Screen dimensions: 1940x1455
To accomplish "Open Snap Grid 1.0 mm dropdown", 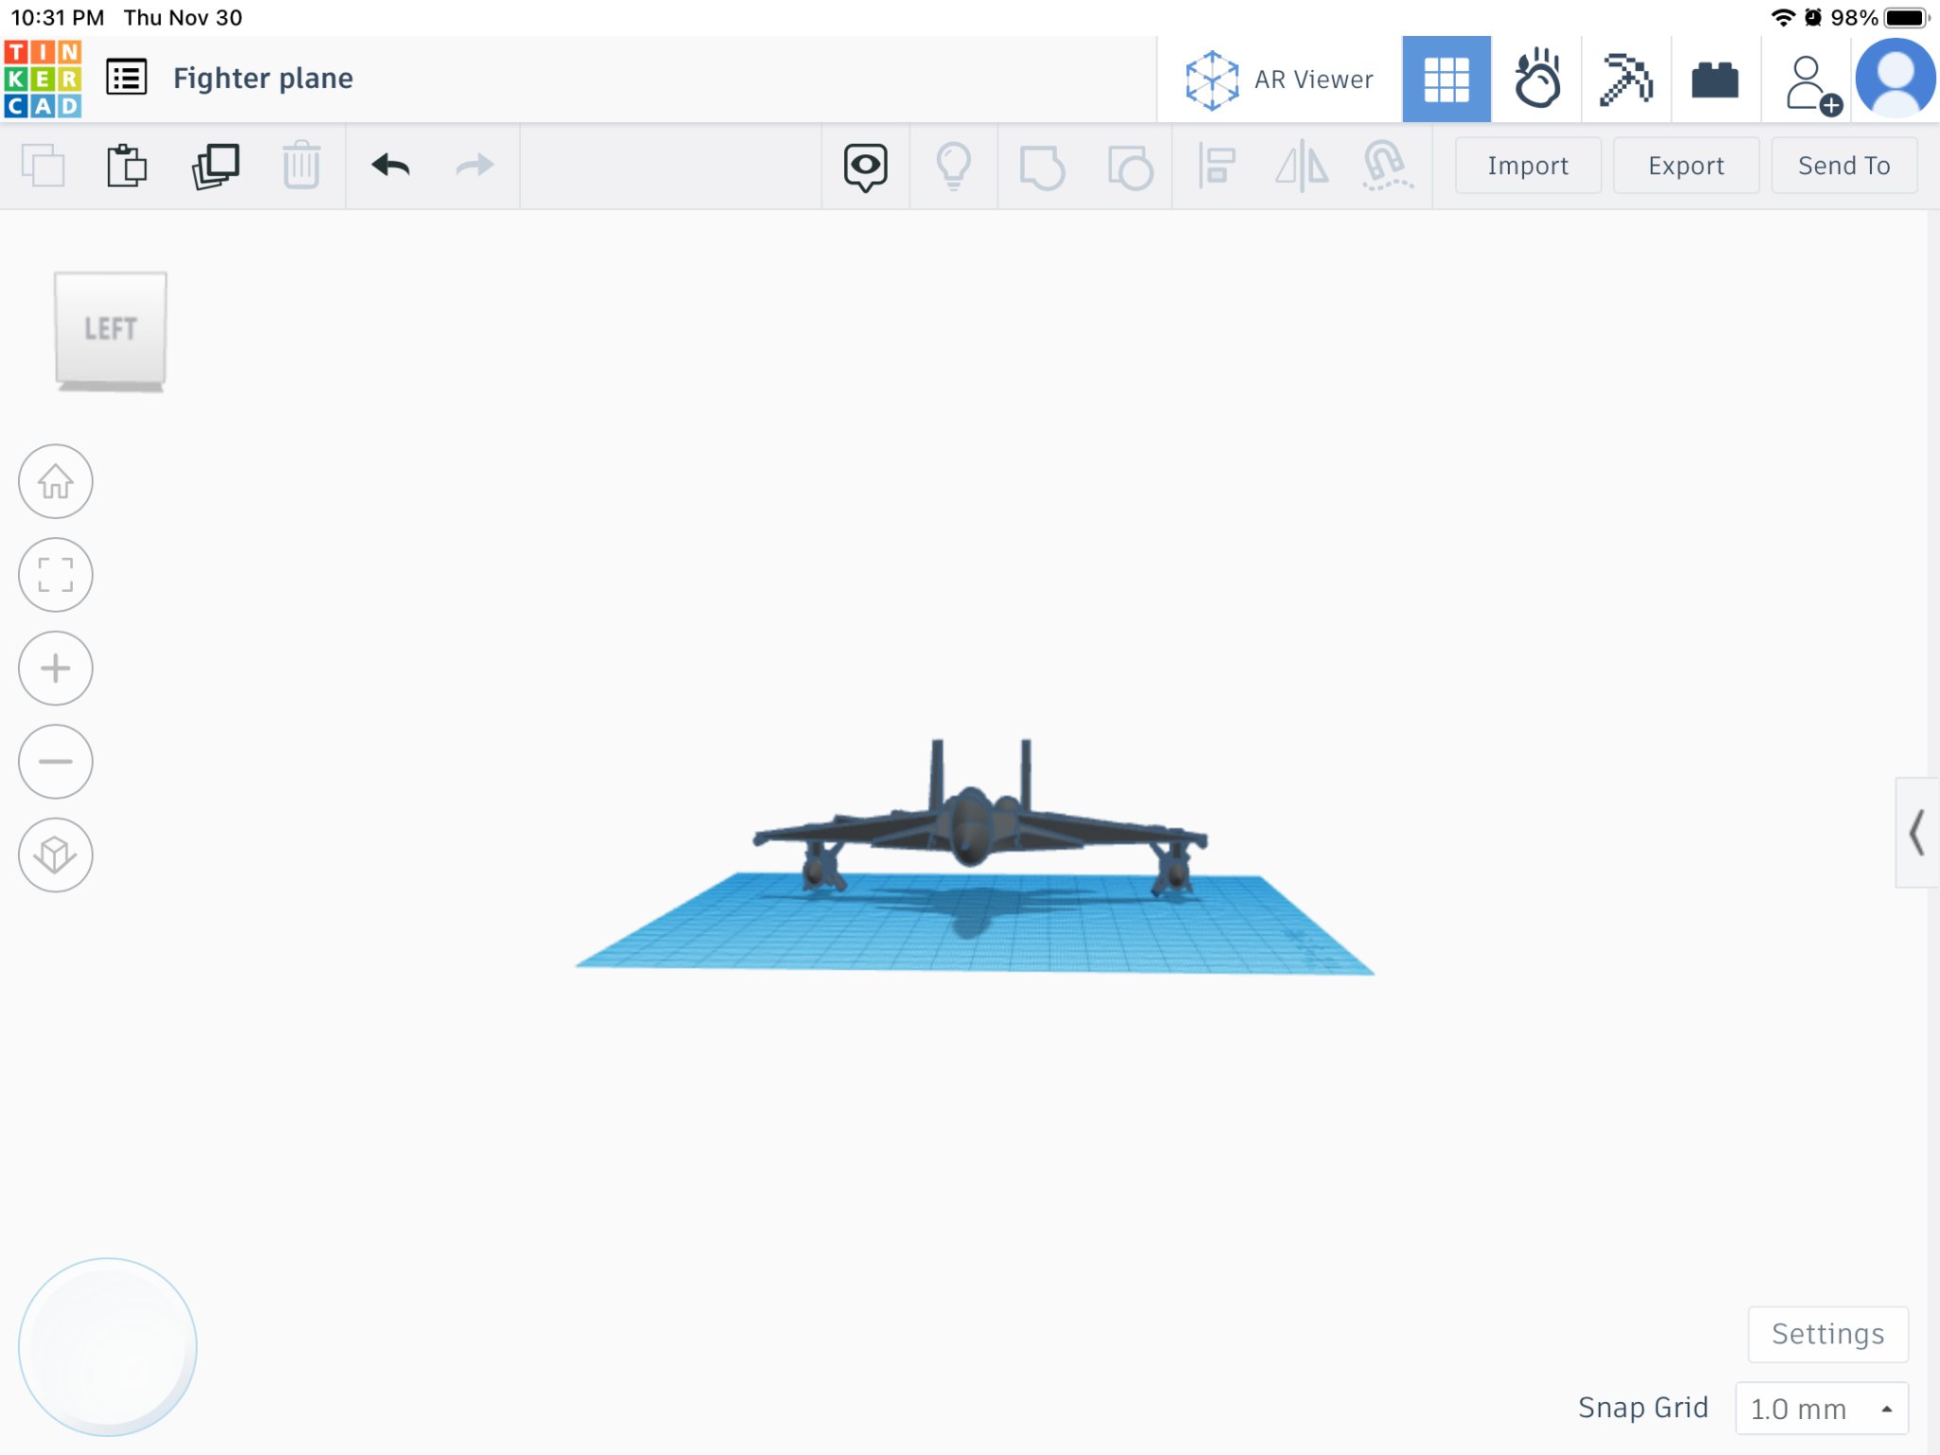I will (1821, 1409).
